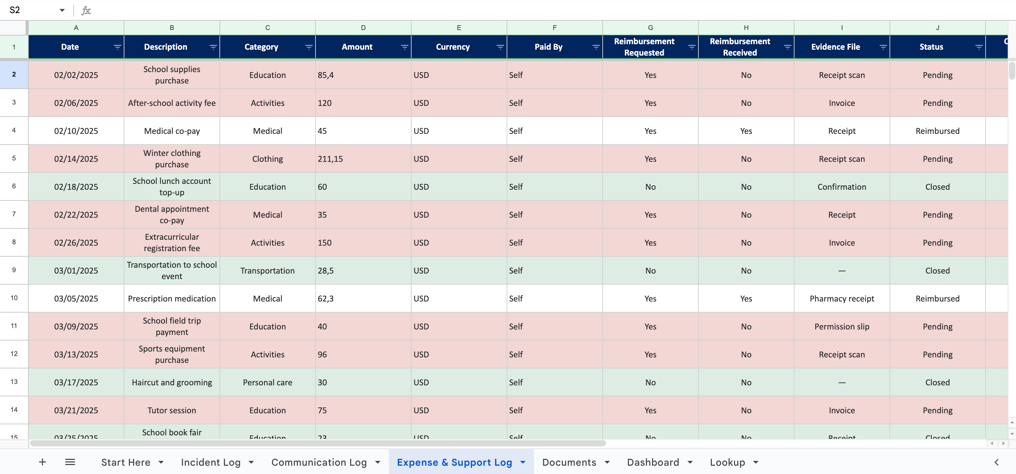
Task: Select row 10 header
Action: tap(14, 298)
